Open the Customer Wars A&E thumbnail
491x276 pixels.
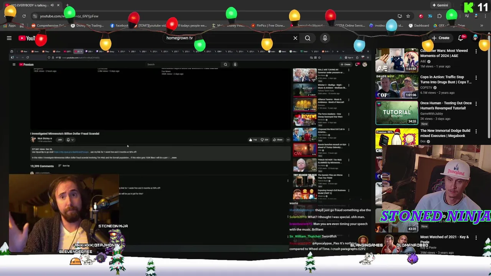(397, 60)
